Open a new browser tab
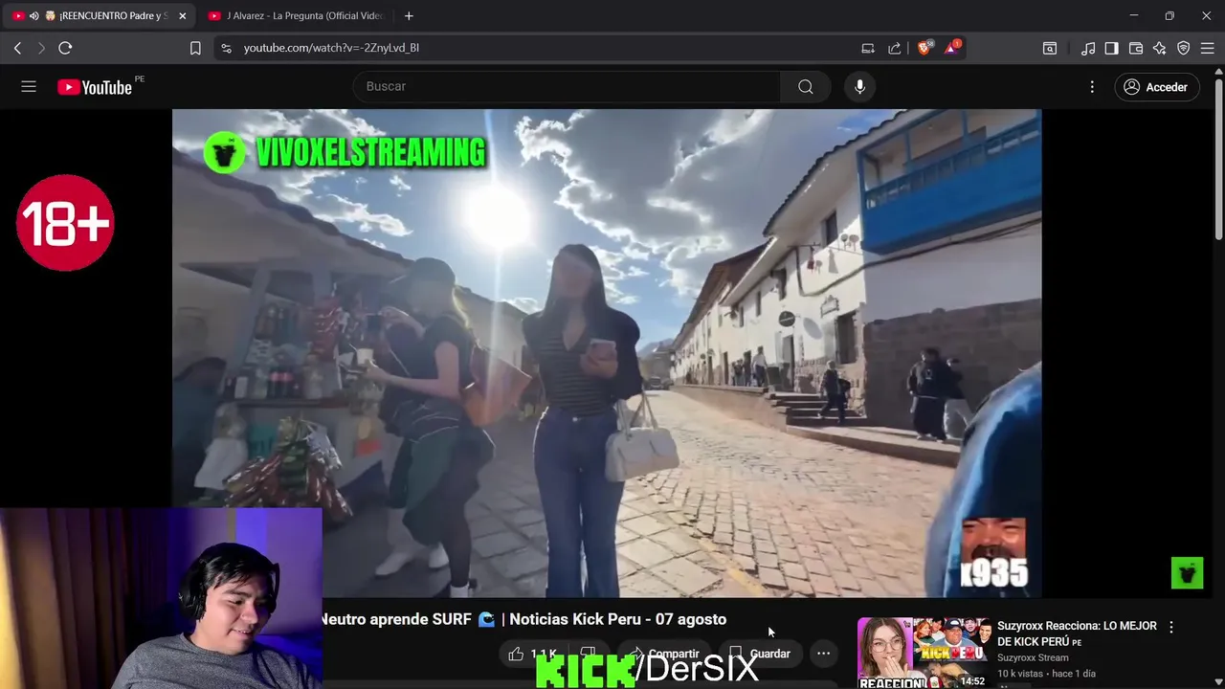The image size is (1225, 689). tap(409, 16)
